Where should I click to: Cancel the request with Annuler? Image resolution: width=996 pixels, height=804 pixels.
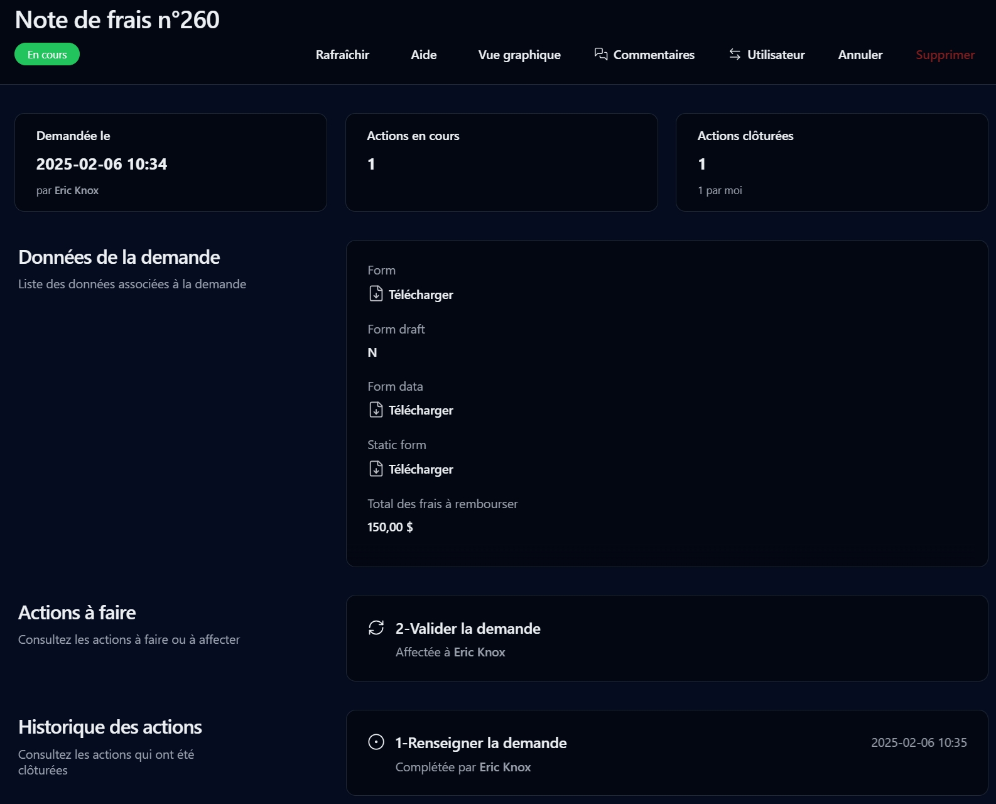[x=860, y=55]
